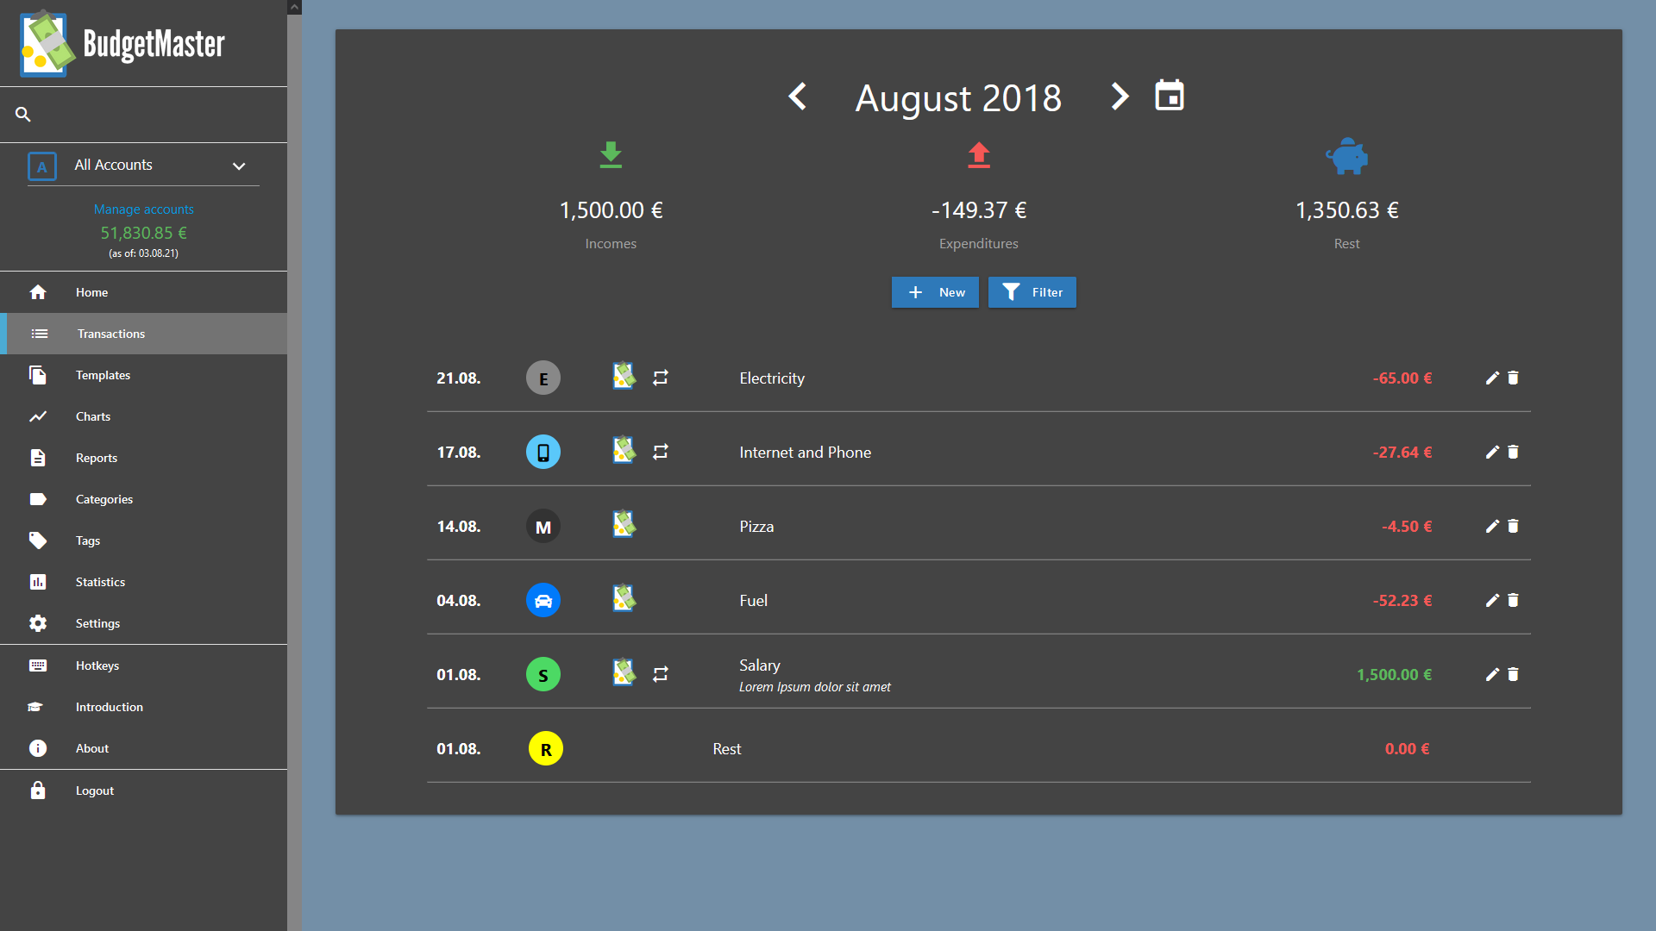Click the Rest total 1,350.63 €
This screenshot has height=931, width=1656.
click(x=1346, y=210)
